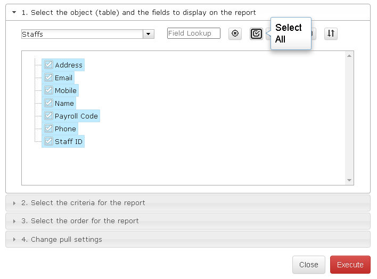
Task: Toggle the Email field checkbox
Action: point(48,77)
